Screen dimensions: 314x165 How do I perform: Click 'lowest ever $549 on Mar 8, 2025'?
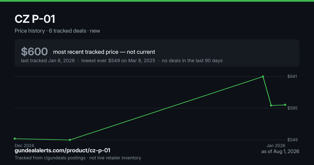click(118, 60)
